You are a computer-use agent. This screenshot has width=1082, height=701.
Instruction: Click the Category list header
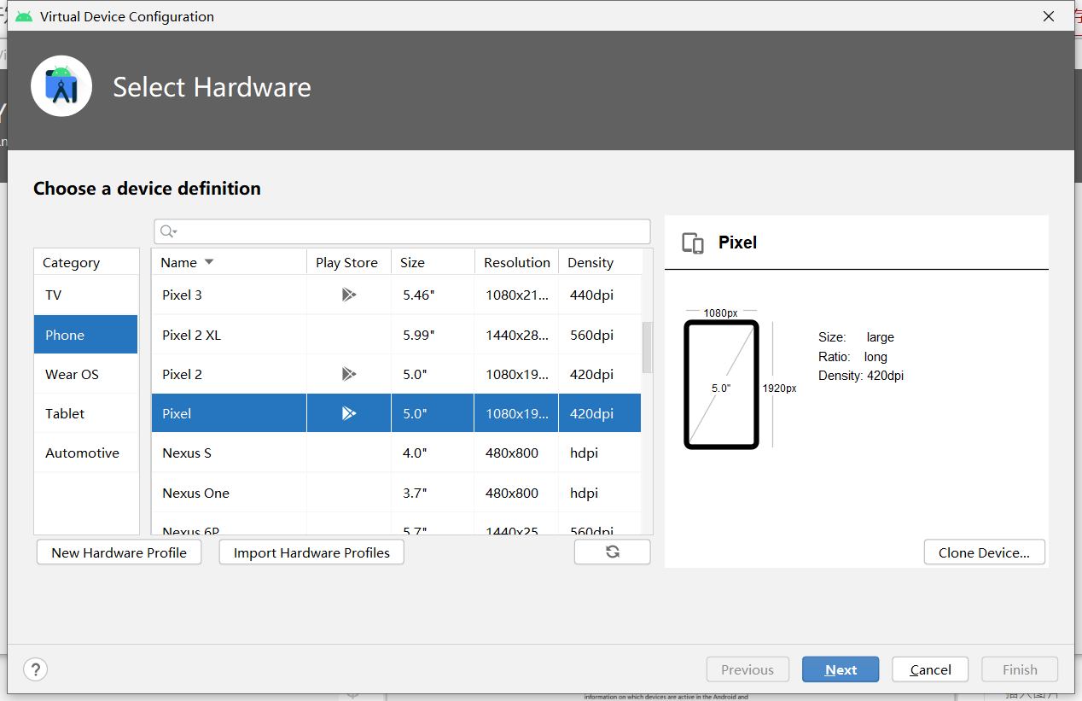[86, 262]
